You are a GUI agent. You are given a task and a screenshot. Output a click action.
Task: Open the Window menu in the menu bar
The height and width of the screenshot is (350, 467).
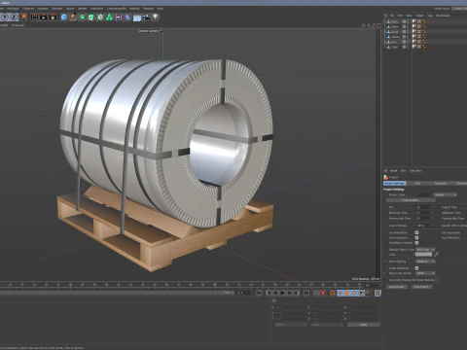click(148, 9)
